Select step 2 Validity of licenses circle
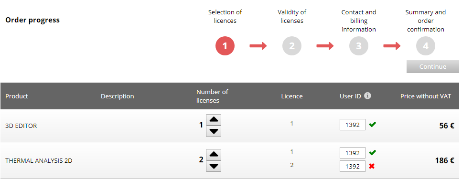The width and height of the screenshot is (462, 180). [292, 46]
